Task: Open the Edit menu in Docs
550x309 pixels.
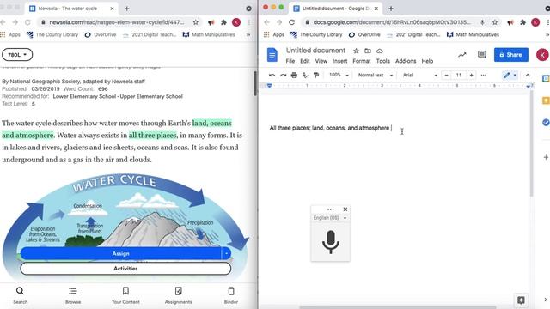Action: pos(305,61)
